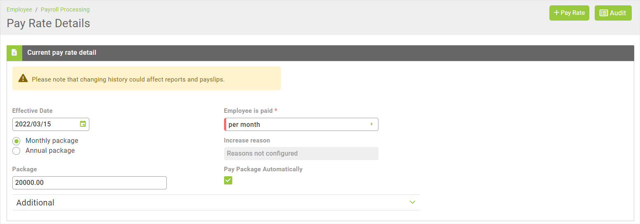The height and width of the screenshot is (224, 640).
Task: Click into the Package amount field
Action: point(89,183)
